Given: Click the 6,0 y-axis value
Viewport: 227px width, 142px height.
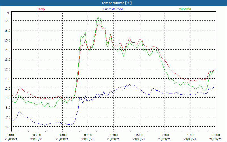Looking at the screenshot, I should [x=8, y=127].
